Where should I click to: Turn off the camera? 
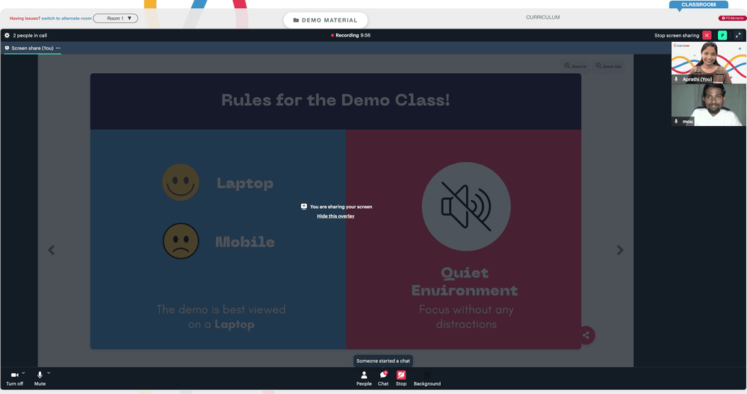(x=14, y=379)
